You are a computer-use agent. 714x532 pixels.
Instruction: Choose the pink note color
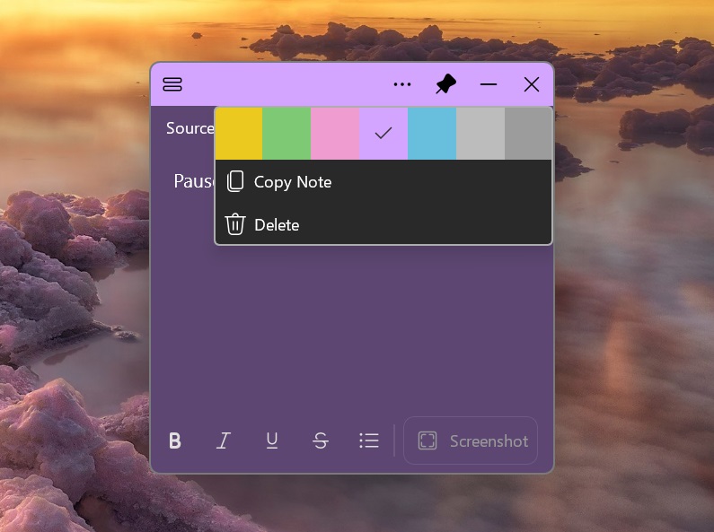(x=335, y=134)
